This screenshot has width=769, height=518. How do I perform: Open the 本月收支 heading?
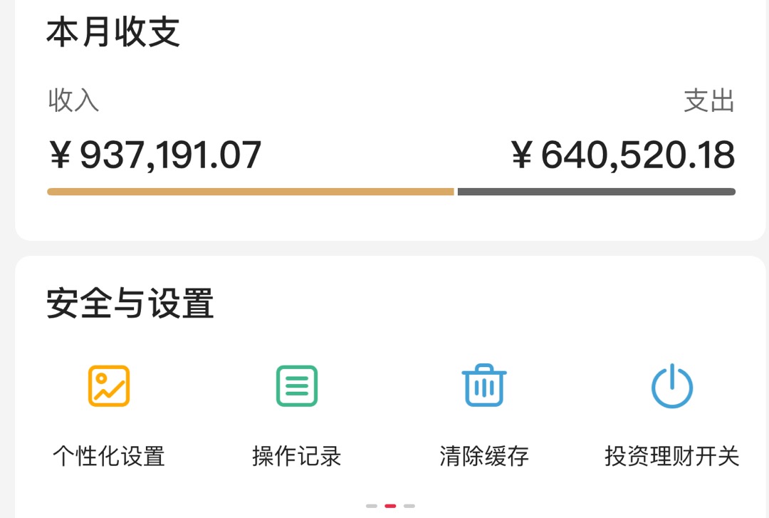[x=113, y=32]
